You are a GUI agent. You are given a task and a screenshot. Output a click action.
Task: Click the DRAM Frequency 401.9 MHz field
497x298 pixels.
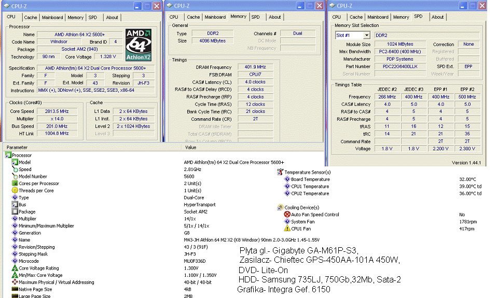click(x=255, y=67)
